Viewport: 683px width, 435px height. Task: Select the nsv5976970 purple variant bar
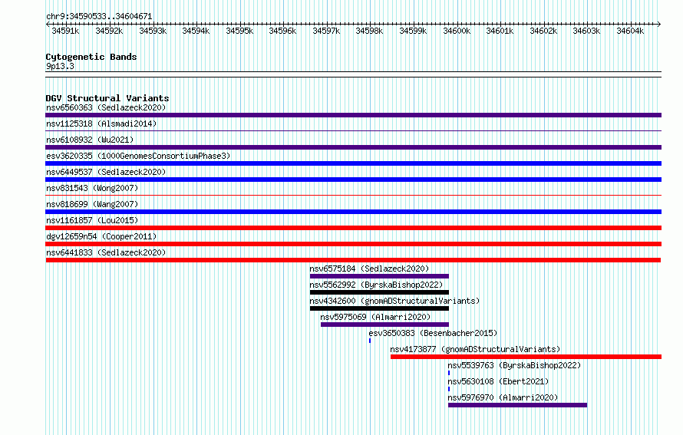click(517, 405)
